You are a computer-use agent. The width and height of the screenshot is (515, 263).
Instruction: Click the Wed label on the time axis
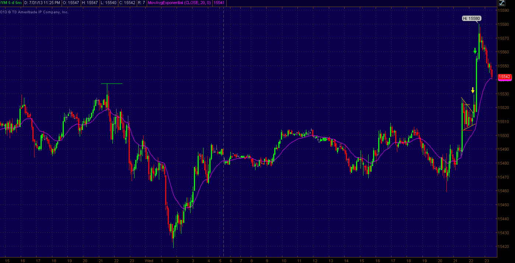pos(149,261)
